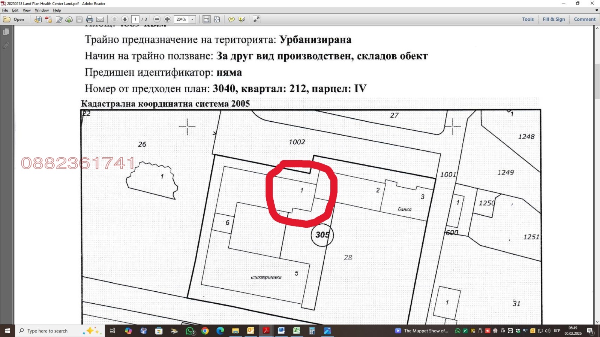Click the bold text 'Урбанизирана'
The height and width of the screenshot is (337, 600).
(315, 40)
